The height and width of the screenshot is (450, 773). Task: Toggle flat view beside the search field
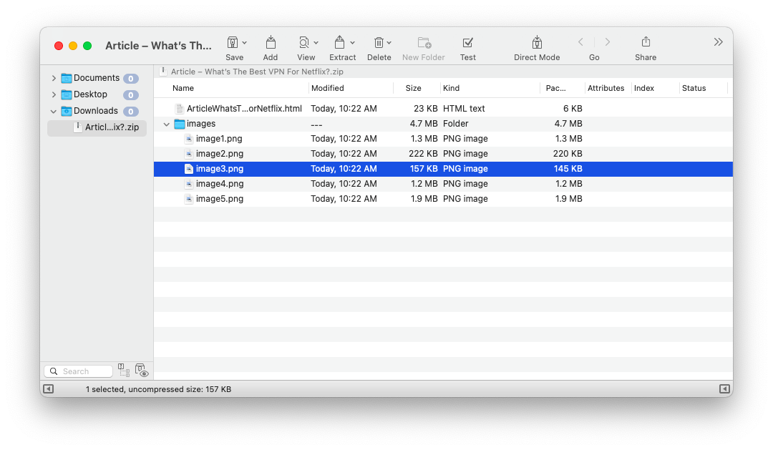124,371
